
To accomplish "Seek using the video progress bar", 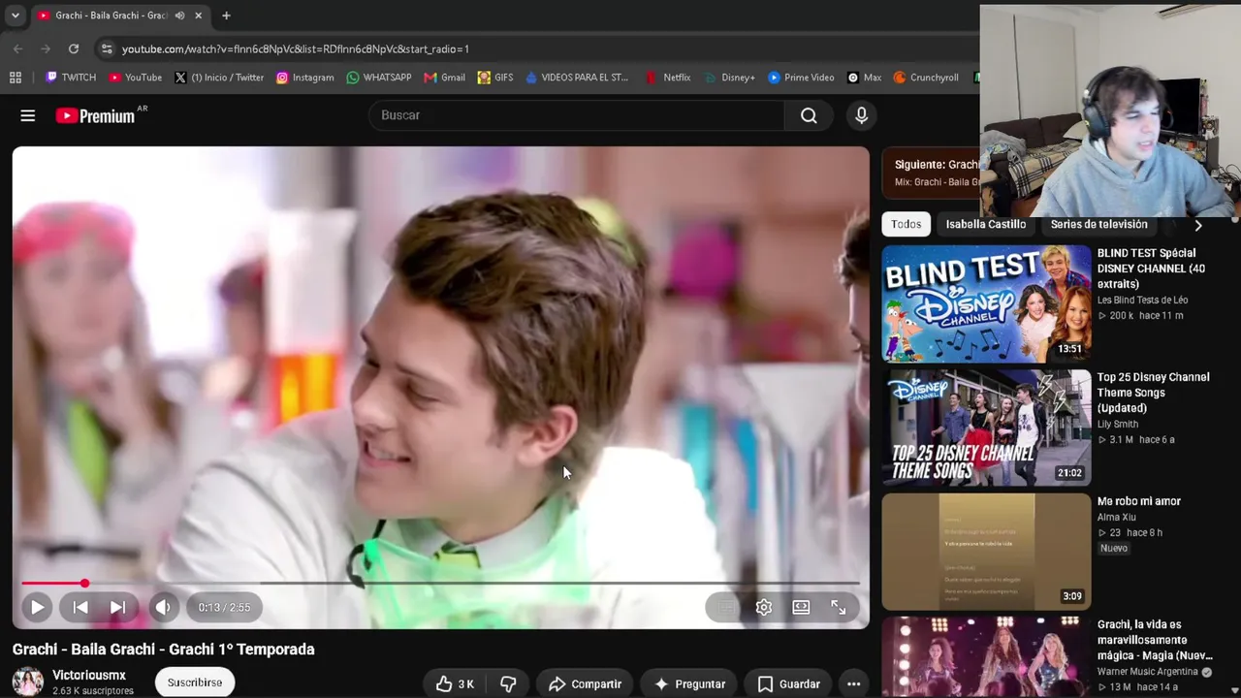I will (x=440, y=584).
